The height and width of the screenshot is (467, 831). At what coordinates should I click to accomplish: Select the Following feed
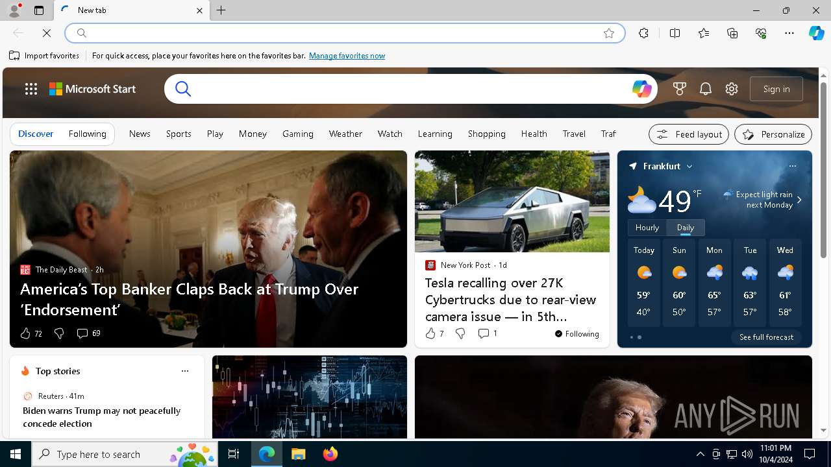point(87,134)
